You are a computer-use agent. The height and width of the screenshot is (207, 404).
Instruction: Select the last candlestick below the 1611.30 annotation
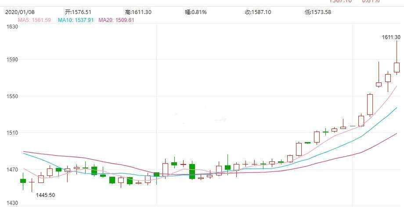pos(397,58)
